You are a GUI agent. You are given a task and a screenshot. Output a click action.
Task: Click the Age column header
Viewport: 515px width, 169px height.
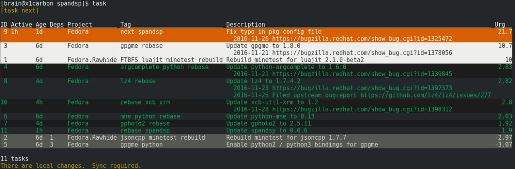pyautogui.click(x=41, y=25)
